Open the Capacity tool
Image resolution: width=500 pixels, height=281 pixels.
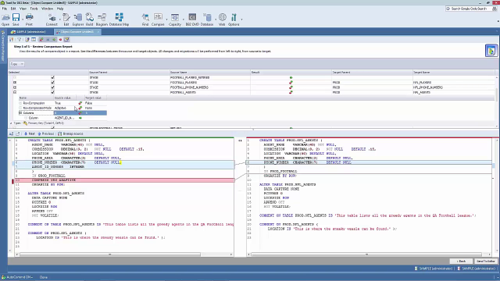(175, 20)
